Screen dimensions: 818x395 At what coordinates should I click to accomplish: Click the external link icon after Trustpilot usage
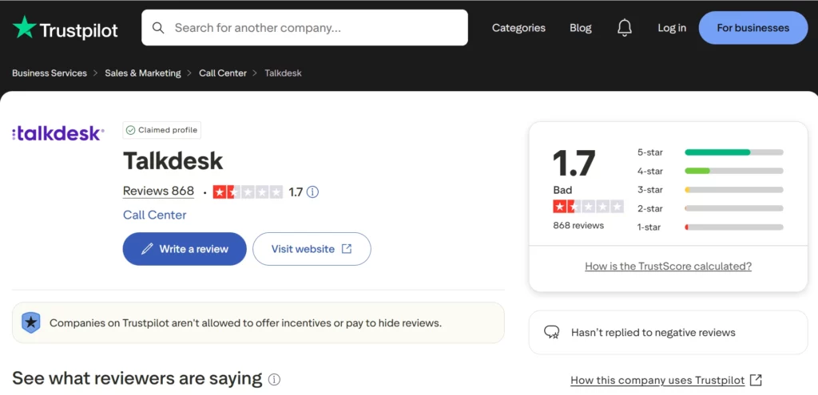(x=756, y=380)
